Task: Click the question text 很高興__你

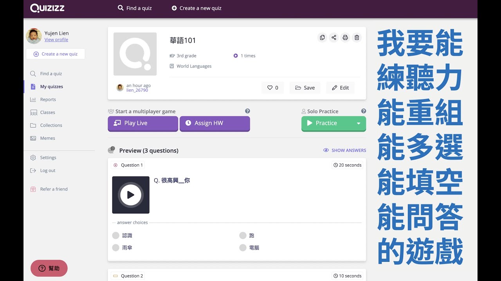Action: point(175,180)
